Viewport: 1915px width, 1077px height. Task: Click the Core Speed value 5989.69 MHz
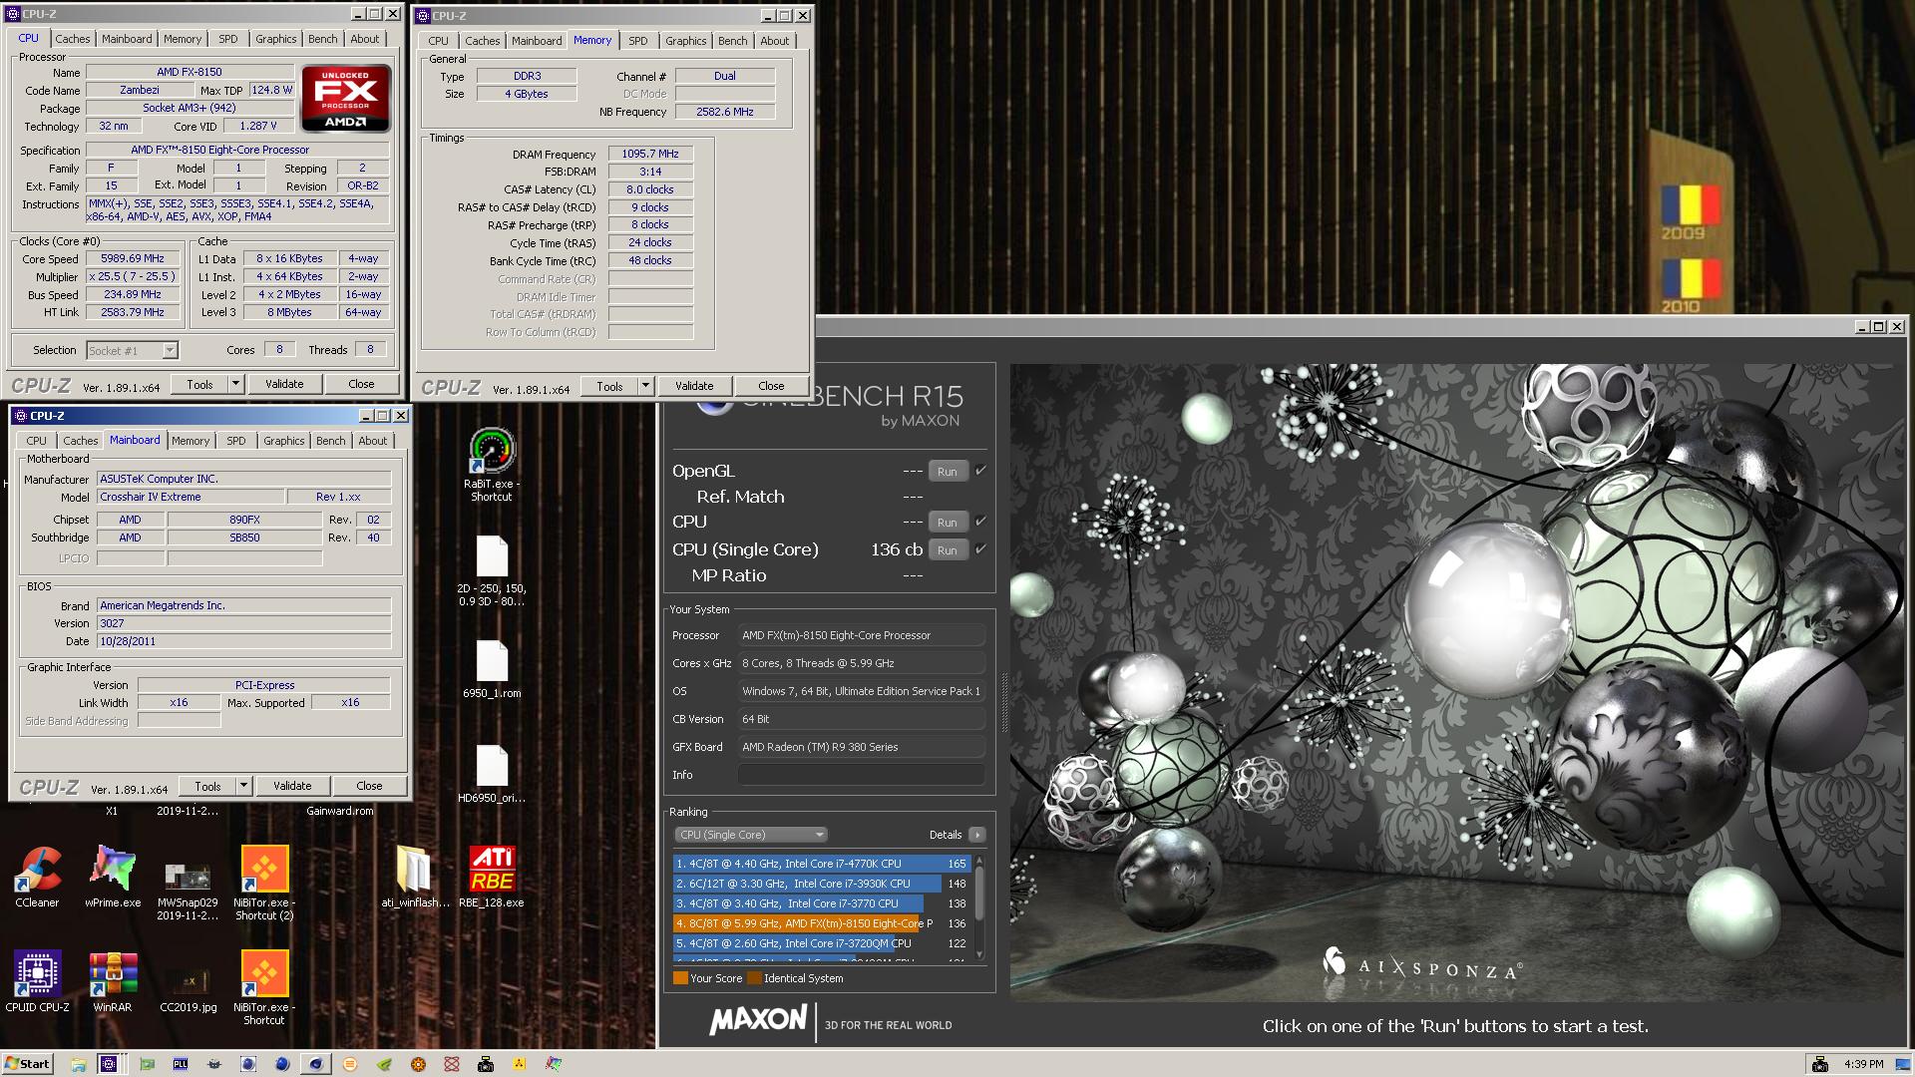click(x=133, y=258)
